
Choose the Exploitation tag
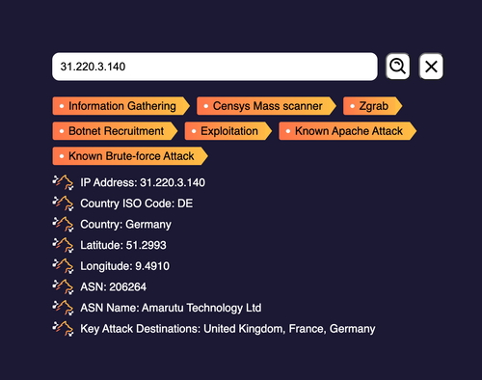point(228,131)
